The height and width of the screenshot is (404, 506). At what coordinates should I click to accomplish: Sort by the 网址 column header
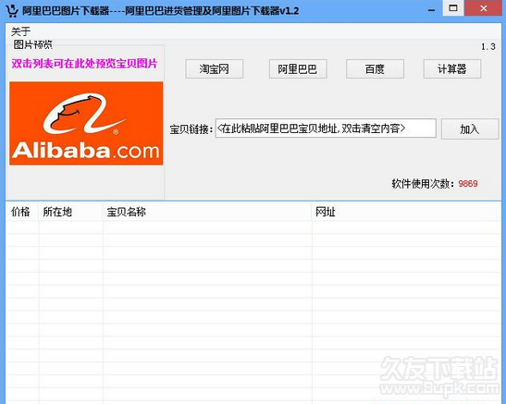point(406,212)
